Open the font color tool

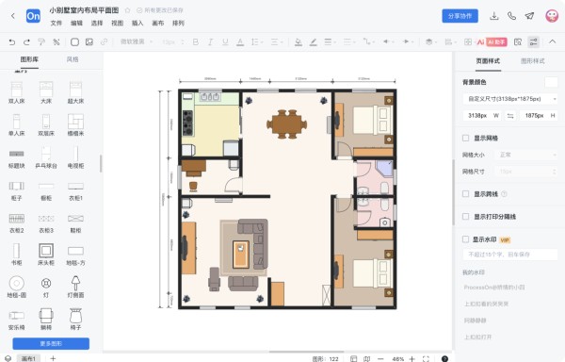point(240,42)
